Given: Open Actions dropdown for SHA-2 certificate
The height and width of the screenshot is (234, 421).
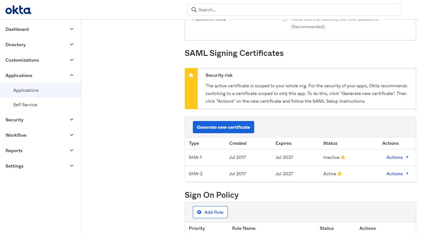Looking at the screenshot, I should (398, 174).
